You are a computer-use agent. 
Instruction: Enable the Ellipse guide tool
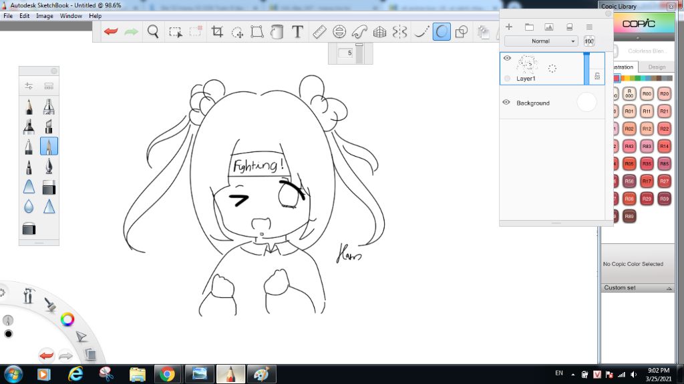tap(339, 31)
